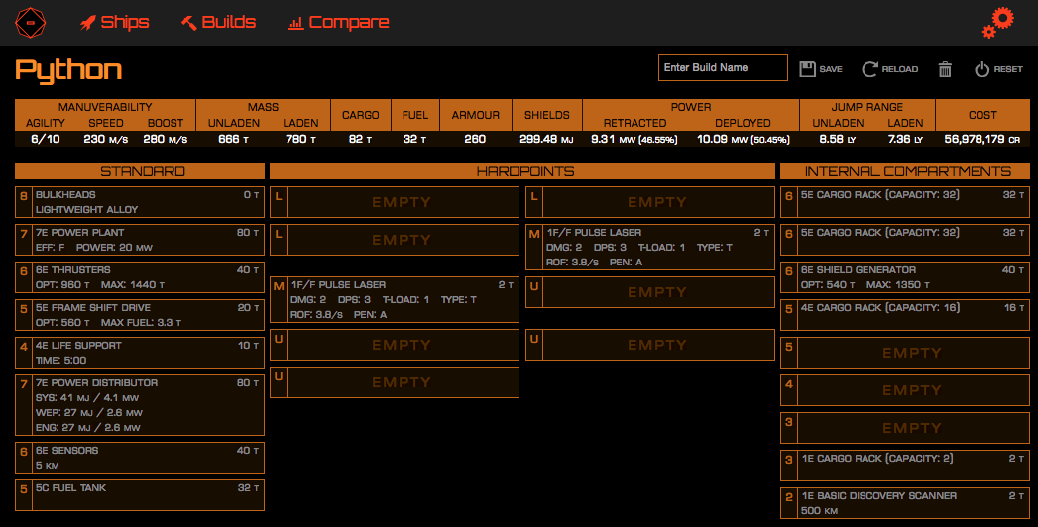Click the Enter Build Name field
This screenshot has height=527, width=1038.
(723, 68)
